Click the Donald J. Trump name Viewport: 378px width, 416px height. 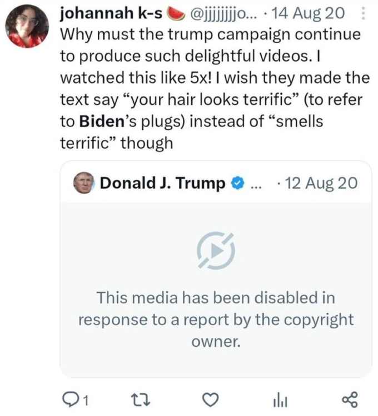tap(162, 183)
